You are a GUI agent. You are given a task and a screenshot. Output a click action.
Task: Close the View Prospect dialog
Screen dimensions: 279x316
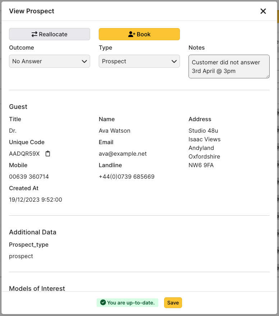tap(263, 11)
